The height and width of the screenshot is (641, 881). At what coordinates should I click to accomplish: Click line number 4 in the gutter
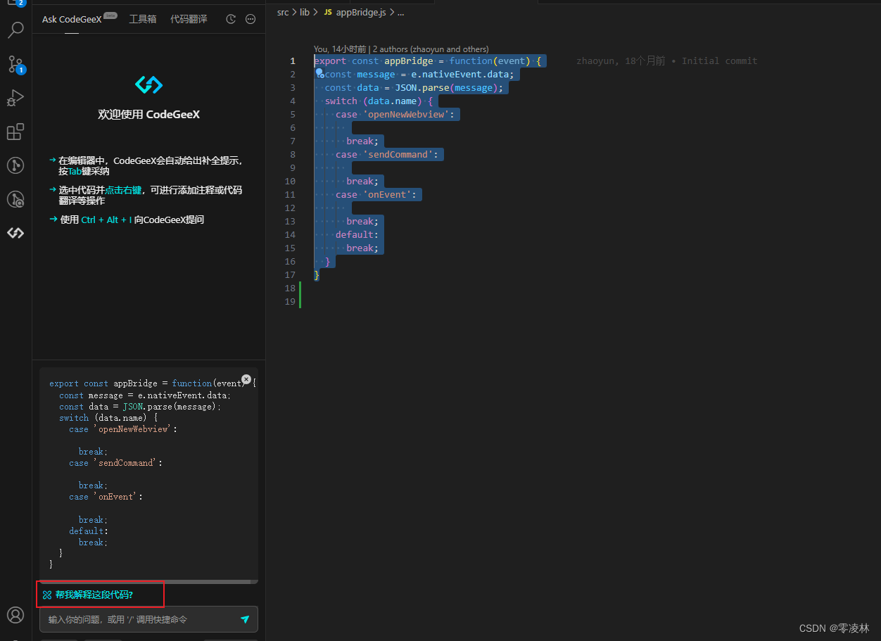coord(293,101)
